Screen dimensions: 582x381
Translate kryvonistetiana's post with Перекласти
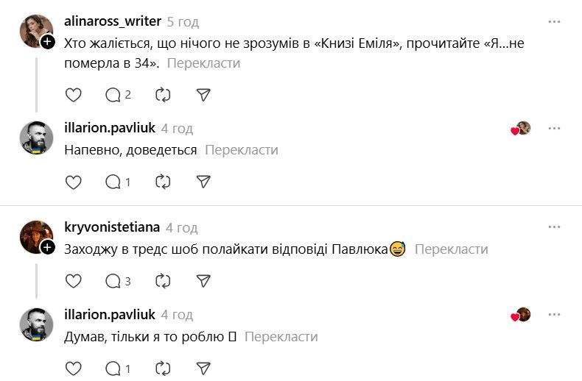(451, 249)
